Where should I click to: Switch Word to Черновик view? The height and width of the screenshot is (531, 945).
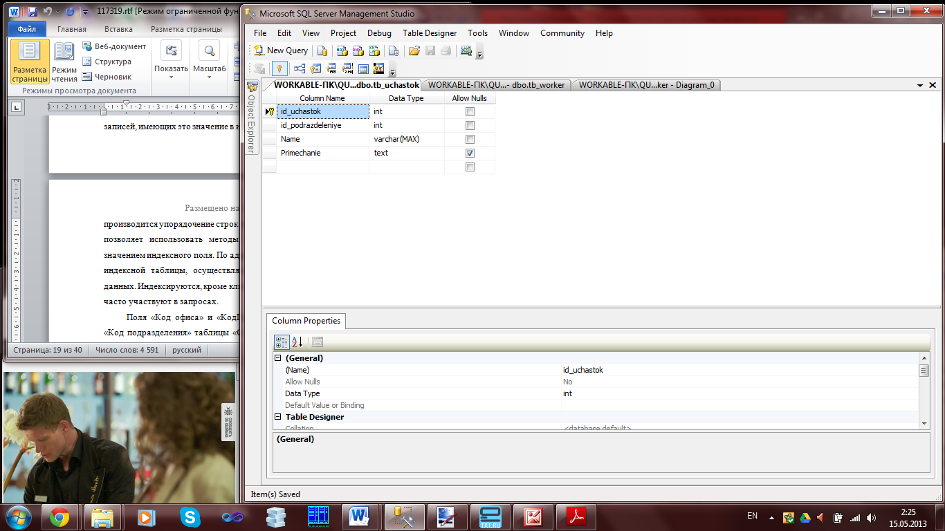[x=107, y=77]
